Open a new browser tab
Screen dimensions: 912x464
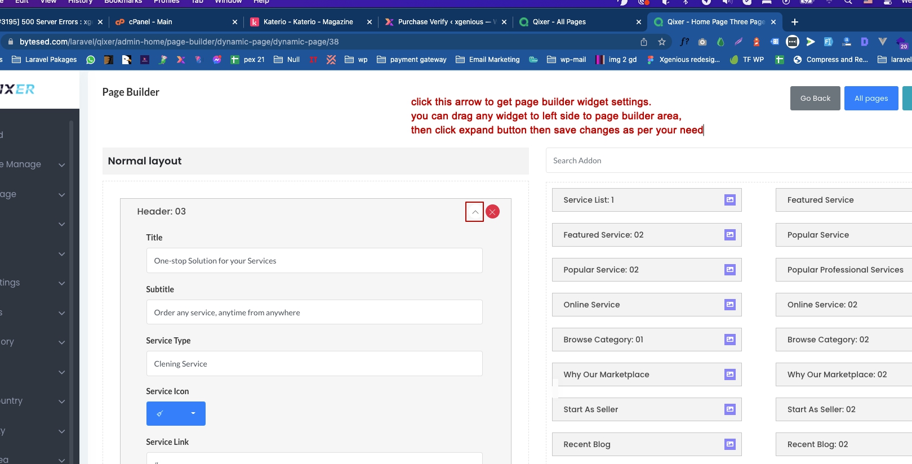795,22
